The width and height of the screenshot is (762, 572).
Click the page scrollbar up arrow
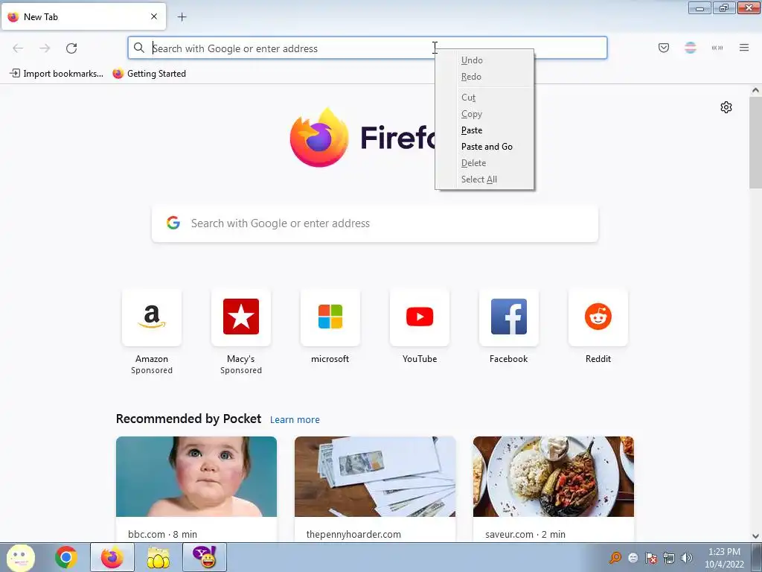[x=755, y=90]
